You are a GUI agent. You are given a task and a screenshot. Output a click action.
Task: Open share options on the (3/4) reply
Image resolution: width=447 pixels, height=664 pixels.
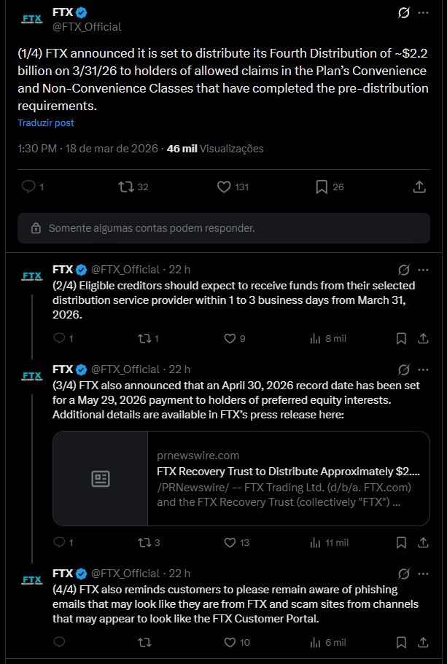tap(423, 542)
